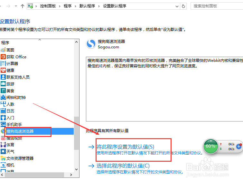Click the 手机助手 list entry text
This screenshot has width=243, height=183.
[x=14, y=124]
